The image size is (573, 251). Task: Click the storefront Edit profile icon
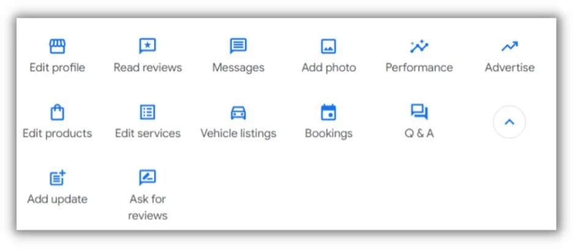58,46
